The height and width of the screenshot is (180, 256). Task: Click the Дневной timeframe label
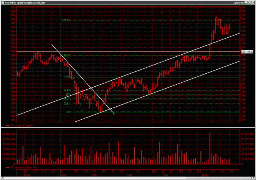tap(239, 3)
